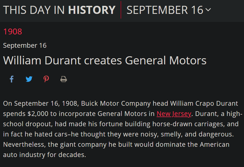Screen dimensions: 244x167
Task: Pin the article to Pinterest
Action: click(x=46, y=79)
